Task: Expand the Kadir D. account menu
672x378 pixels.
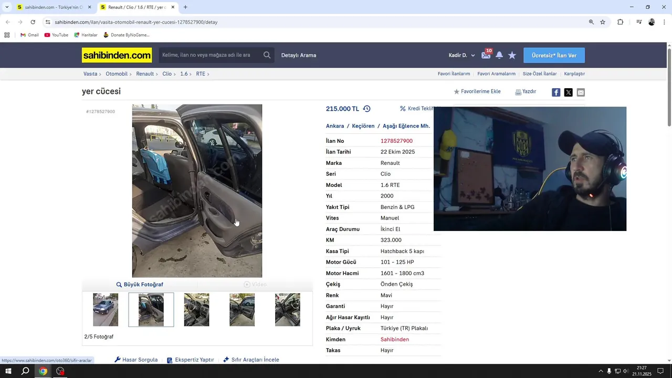Action: (461, 55)
